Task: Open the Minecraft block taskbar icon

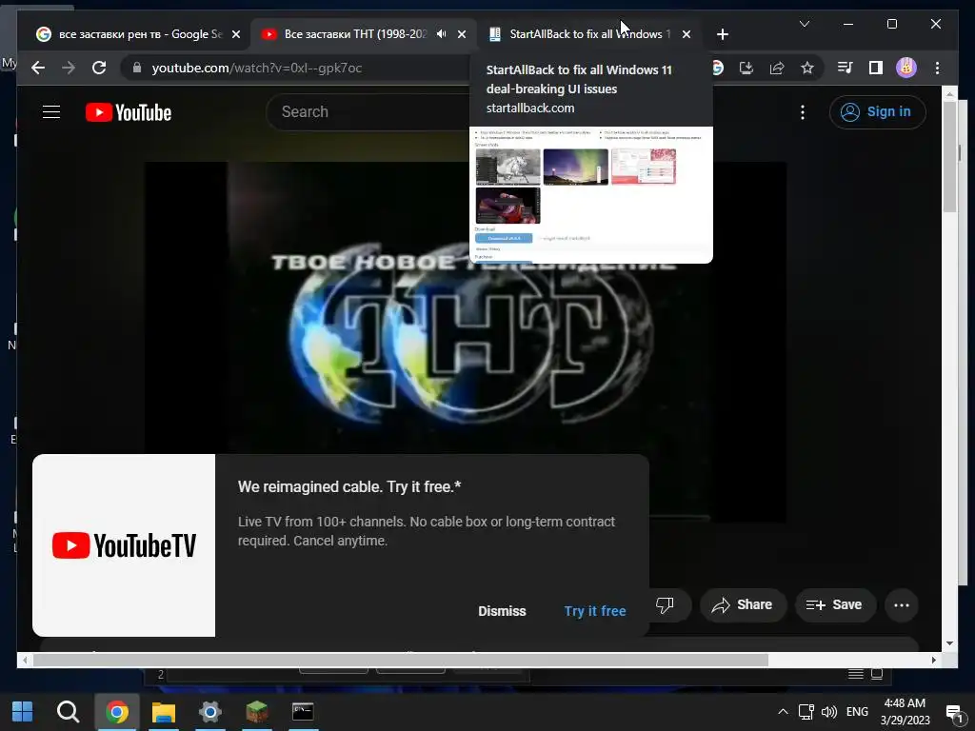Action: point(257,712)
